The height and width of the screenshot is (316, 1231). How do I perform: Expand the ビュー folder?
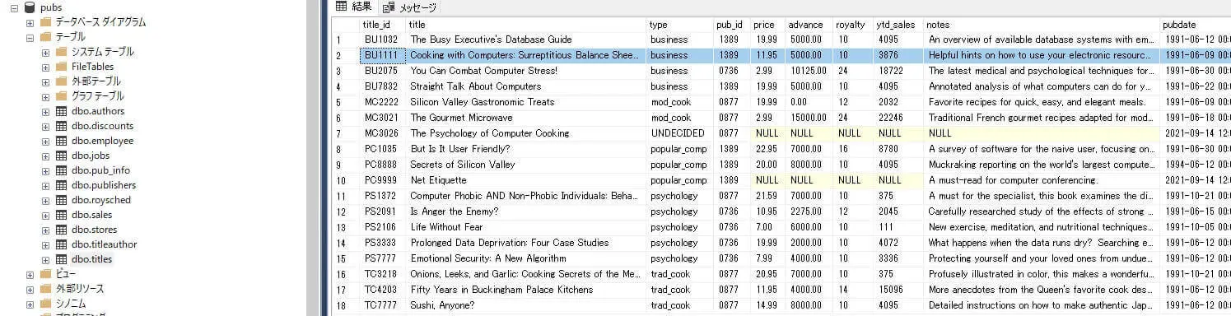pyautogui.click(x=30, y=274)
